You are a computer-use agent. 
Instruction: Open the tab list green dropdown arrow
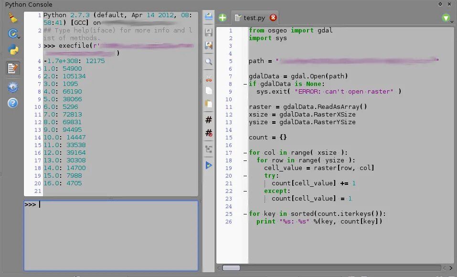click(x=446, y=18)
